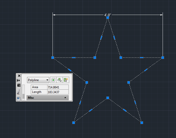Viewport: 176px width, 138px height.
Task: Select the upper-right inner vertex grip
Action: tap(121, 58)
